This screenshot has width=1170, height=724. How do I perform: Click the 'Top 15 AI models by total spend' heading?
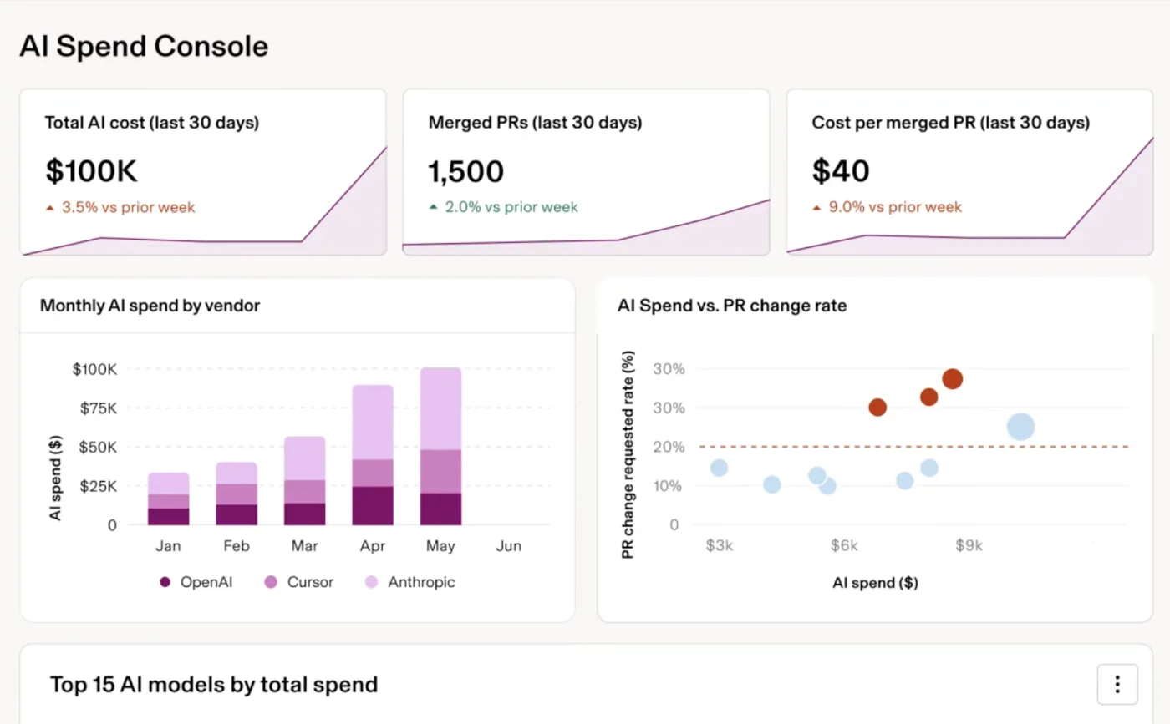point(214,685)
